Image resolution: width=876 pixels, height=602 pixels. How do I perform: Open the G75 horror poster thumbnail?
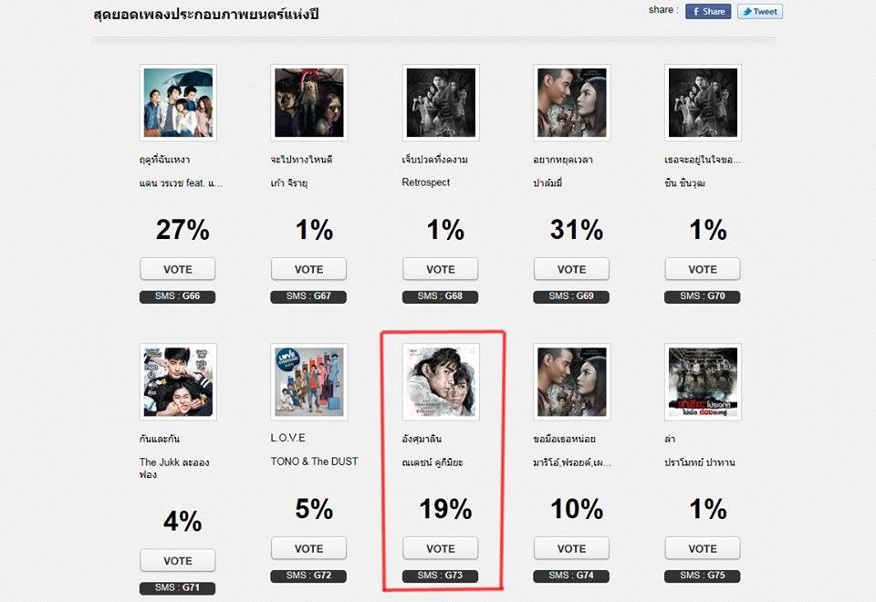[703, 382]
